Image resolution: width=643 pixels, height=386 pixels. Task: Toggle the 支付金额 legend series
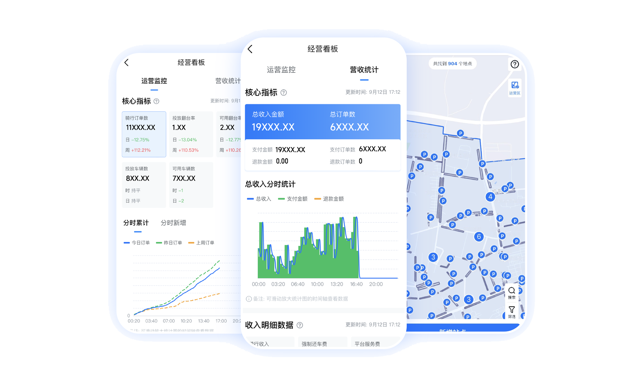tap(293, 199)
